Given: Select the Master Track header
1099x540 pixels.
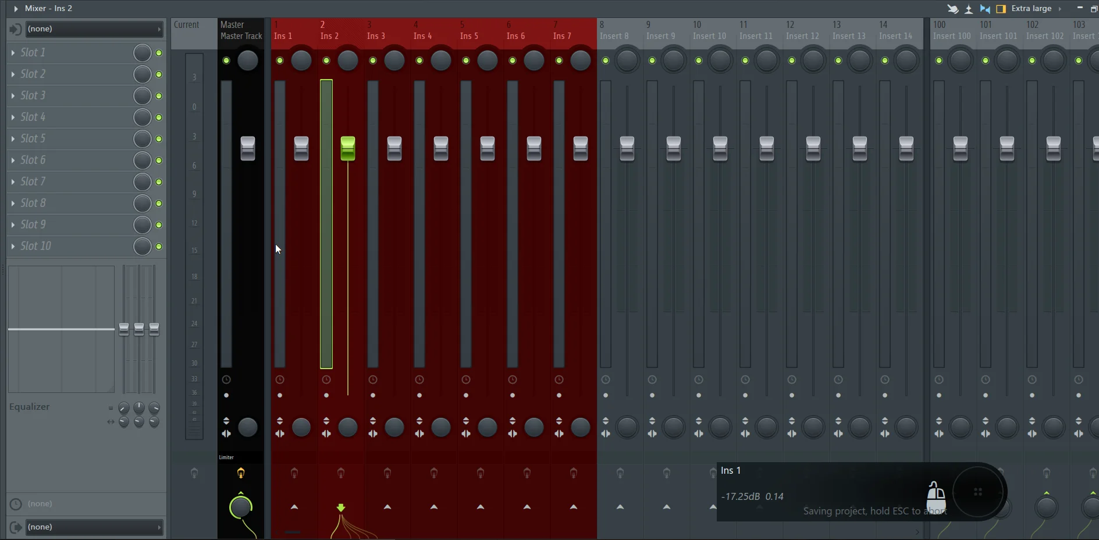Looking at the screenshot, I should point(241,31).
